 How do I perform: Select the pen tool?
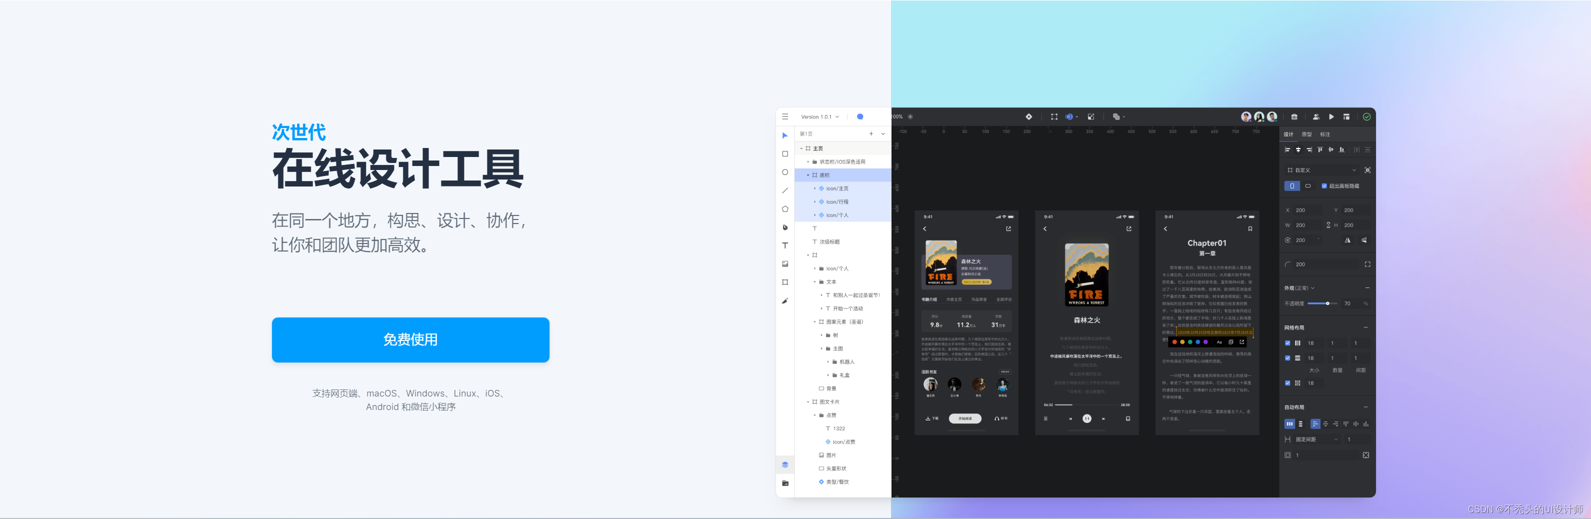tap(785, 227)
